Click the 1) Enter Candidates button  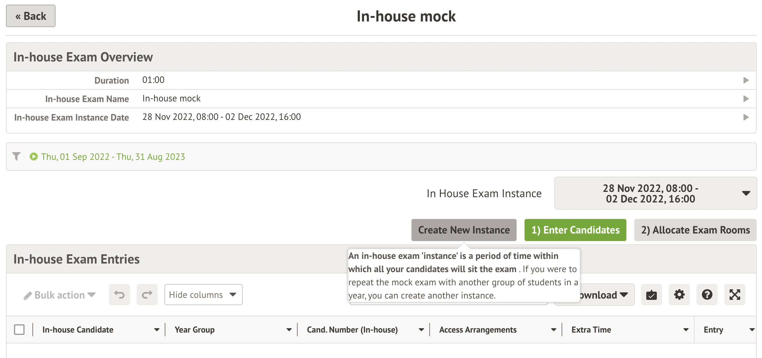point(575,230)
